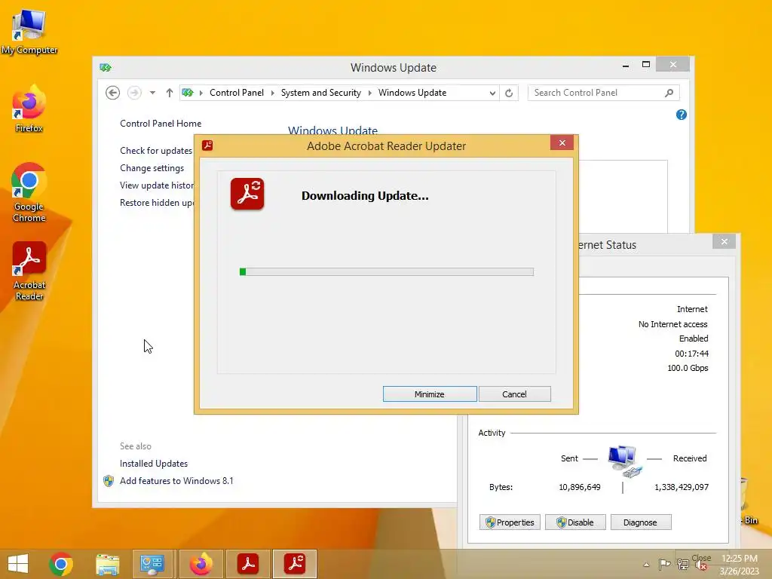Open Installed Updates link
The width and height of the screenshot is (772, 579).
154,464
